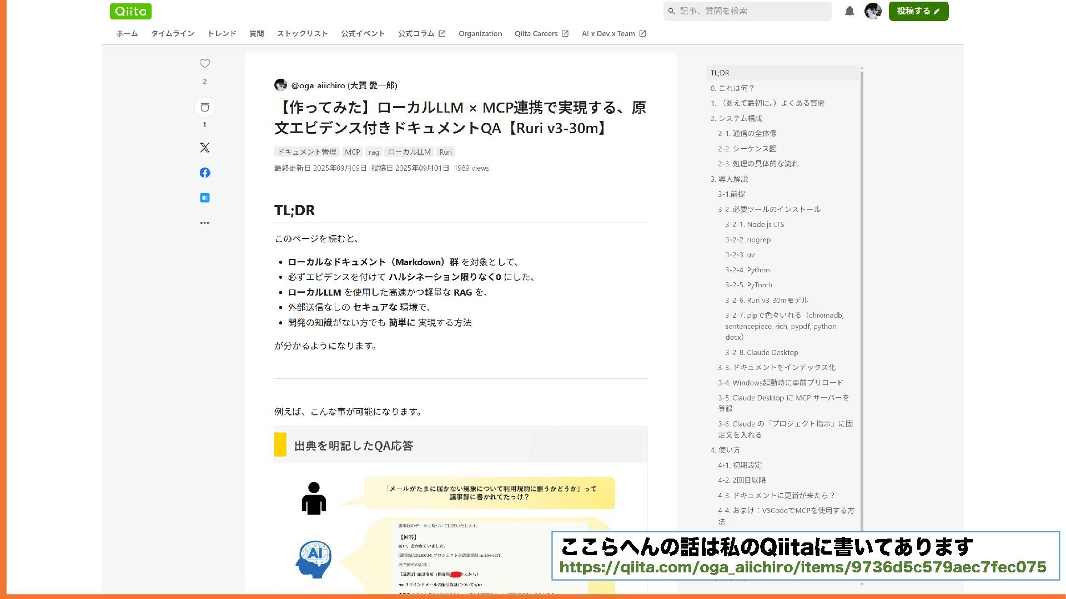Open the notifications bell
Image resolution: width=1066 pixels, height=599 pixels.
tap(849, 11)
